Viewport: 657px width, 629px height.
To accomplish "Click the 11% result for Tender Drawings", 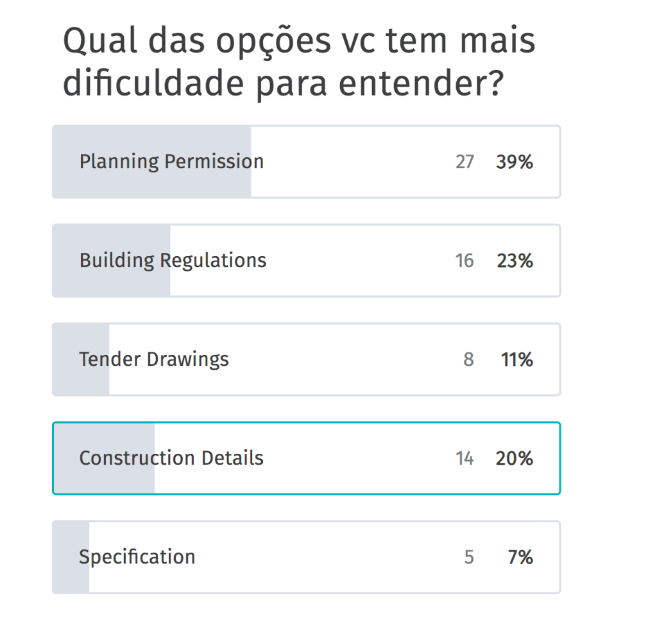I will [x=516, y=360].
